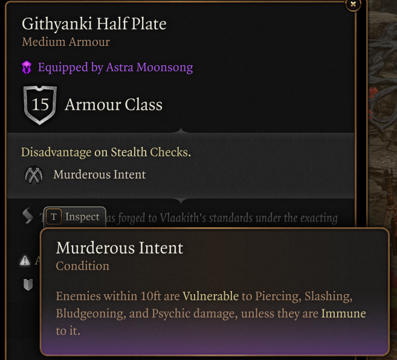Click the purple helmet equipped icon
The width and height of the screenshot is (397, 360).
pyautogui.click(x=27, y=68)
